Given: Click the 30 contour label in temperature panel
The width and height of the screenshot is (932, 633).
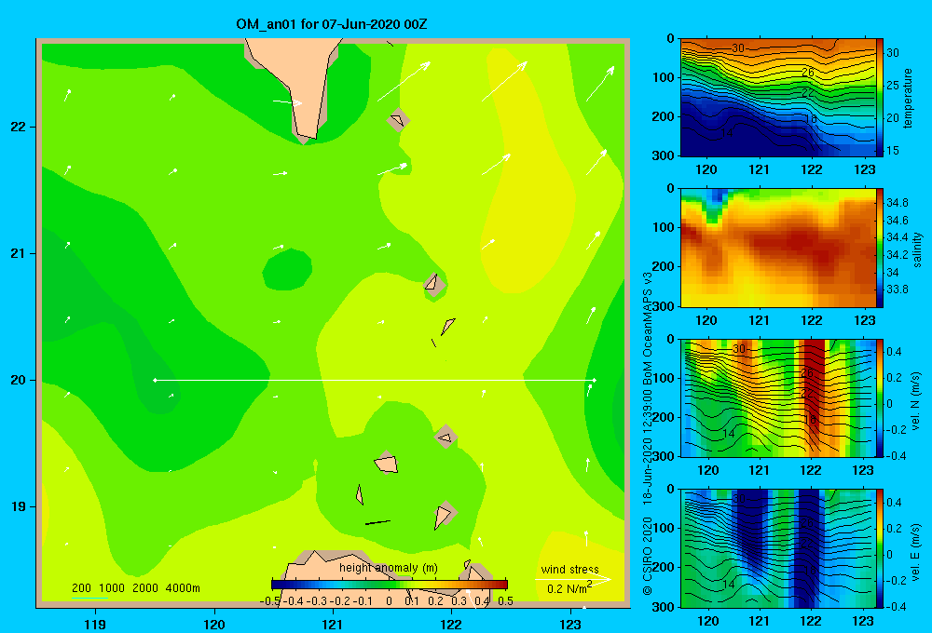Looking at the screenshot, I should point(737,48).
